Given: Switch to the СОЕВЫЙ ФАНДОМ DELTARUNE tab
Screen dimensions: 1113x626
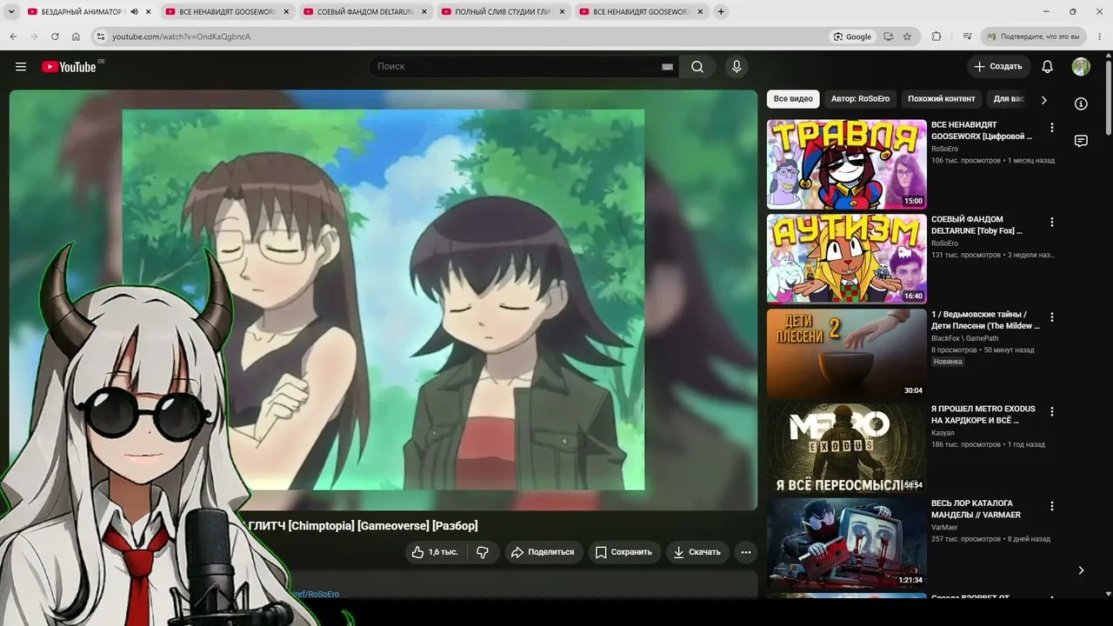Looking at the screenshot, I should click(x=364, y=12).
